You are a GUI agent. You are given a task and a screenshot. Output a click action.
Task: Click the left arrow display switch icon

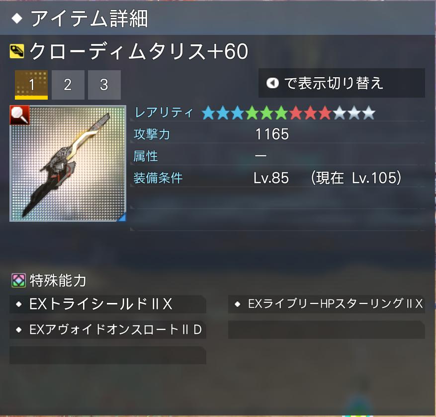[x=272, y=83]
